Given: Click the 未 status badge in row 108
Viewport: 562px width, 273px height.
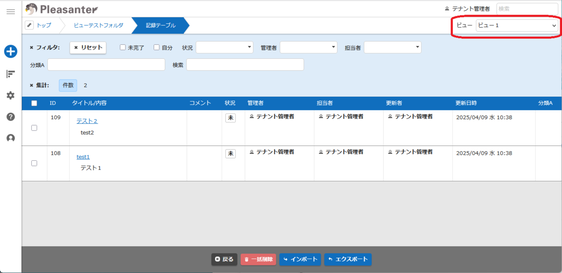Looking at the screenshot, I should coord(230,153).
